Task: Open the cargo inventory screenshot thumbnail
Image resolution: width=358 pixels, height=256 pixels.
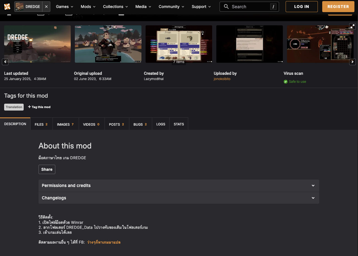Action: tap(320, 44)
